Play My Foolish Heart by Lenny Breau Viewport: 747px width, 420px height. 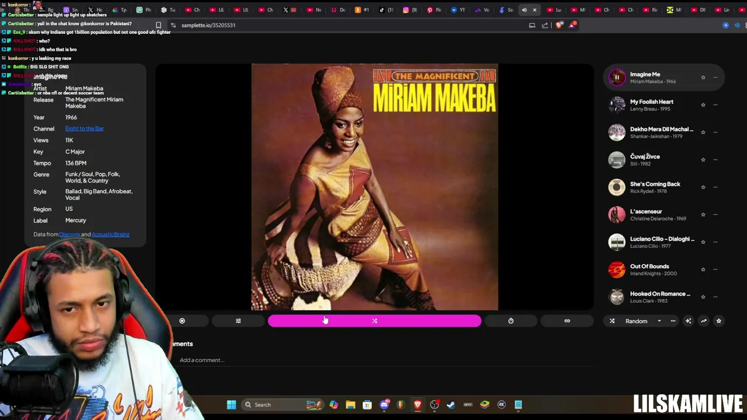tap(617, 105)
